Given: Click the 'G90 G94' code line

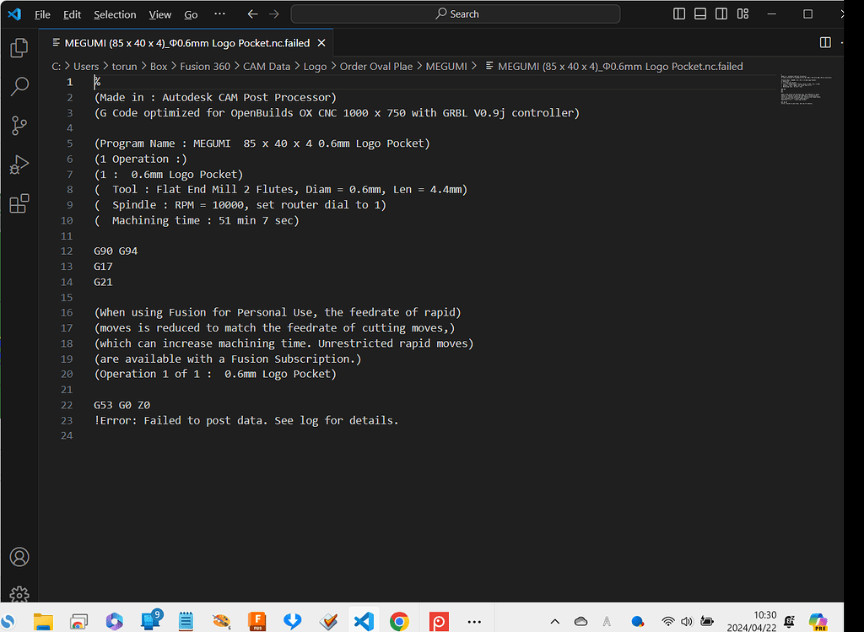Looking at the screenshot, I should pos(116,251).
